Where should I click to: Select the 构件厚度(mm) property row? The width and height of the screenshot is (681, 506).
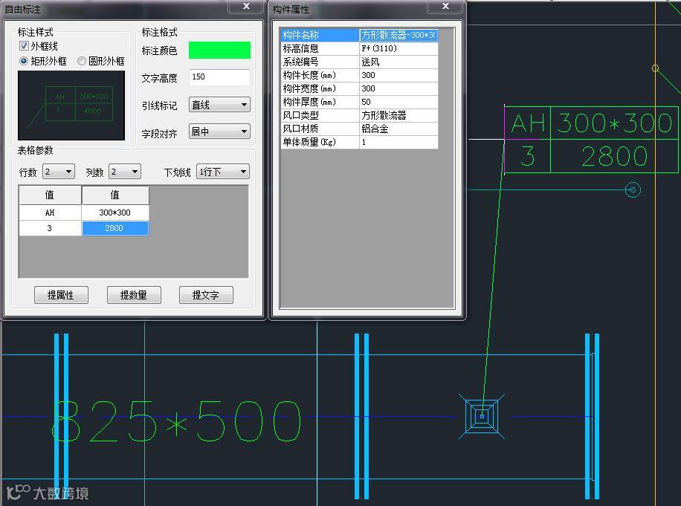(359, 102)
